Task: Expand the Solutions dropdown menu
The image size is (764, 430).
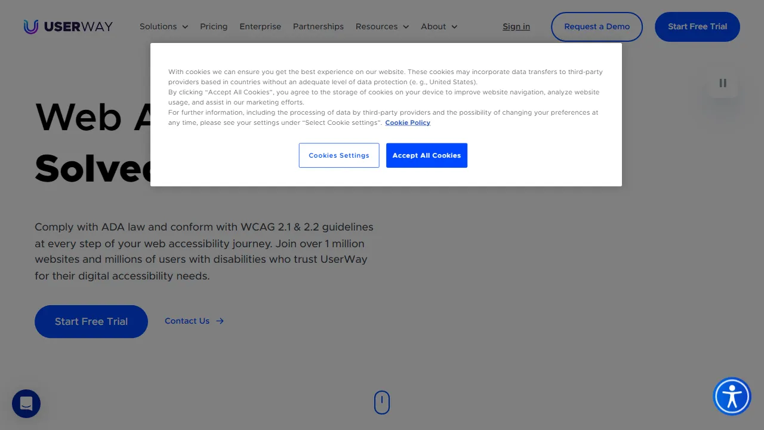Action: coord(164,26)
